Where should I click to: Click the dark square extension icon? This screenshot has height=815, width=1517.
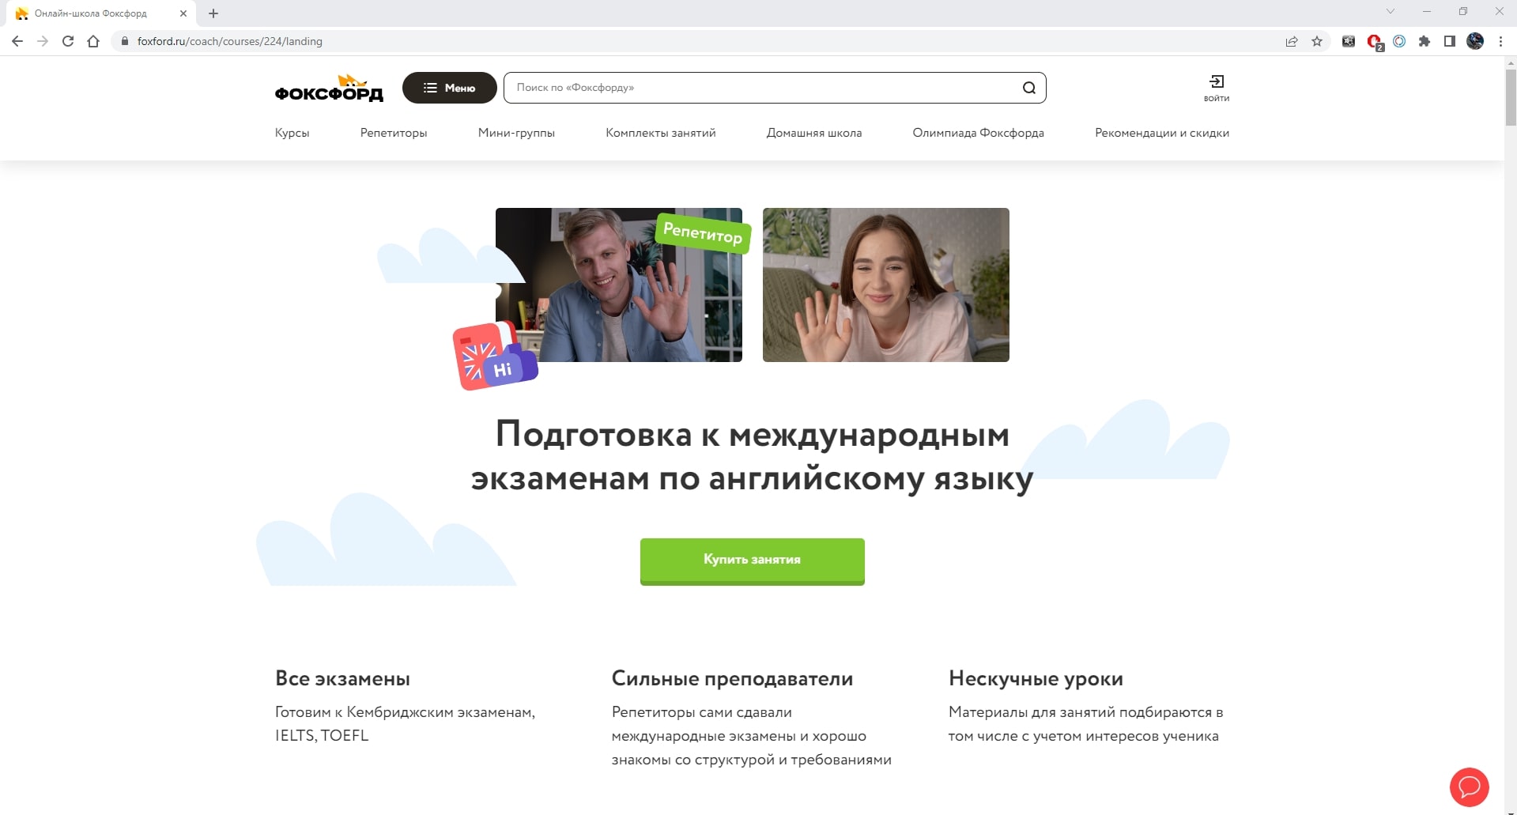(1349, 41)
